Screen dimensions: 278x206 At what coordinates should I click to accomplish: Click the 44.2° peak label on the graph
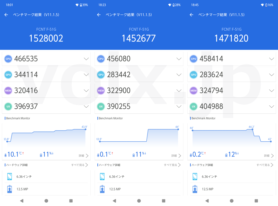pyautogui.click(x=251, y=127)
